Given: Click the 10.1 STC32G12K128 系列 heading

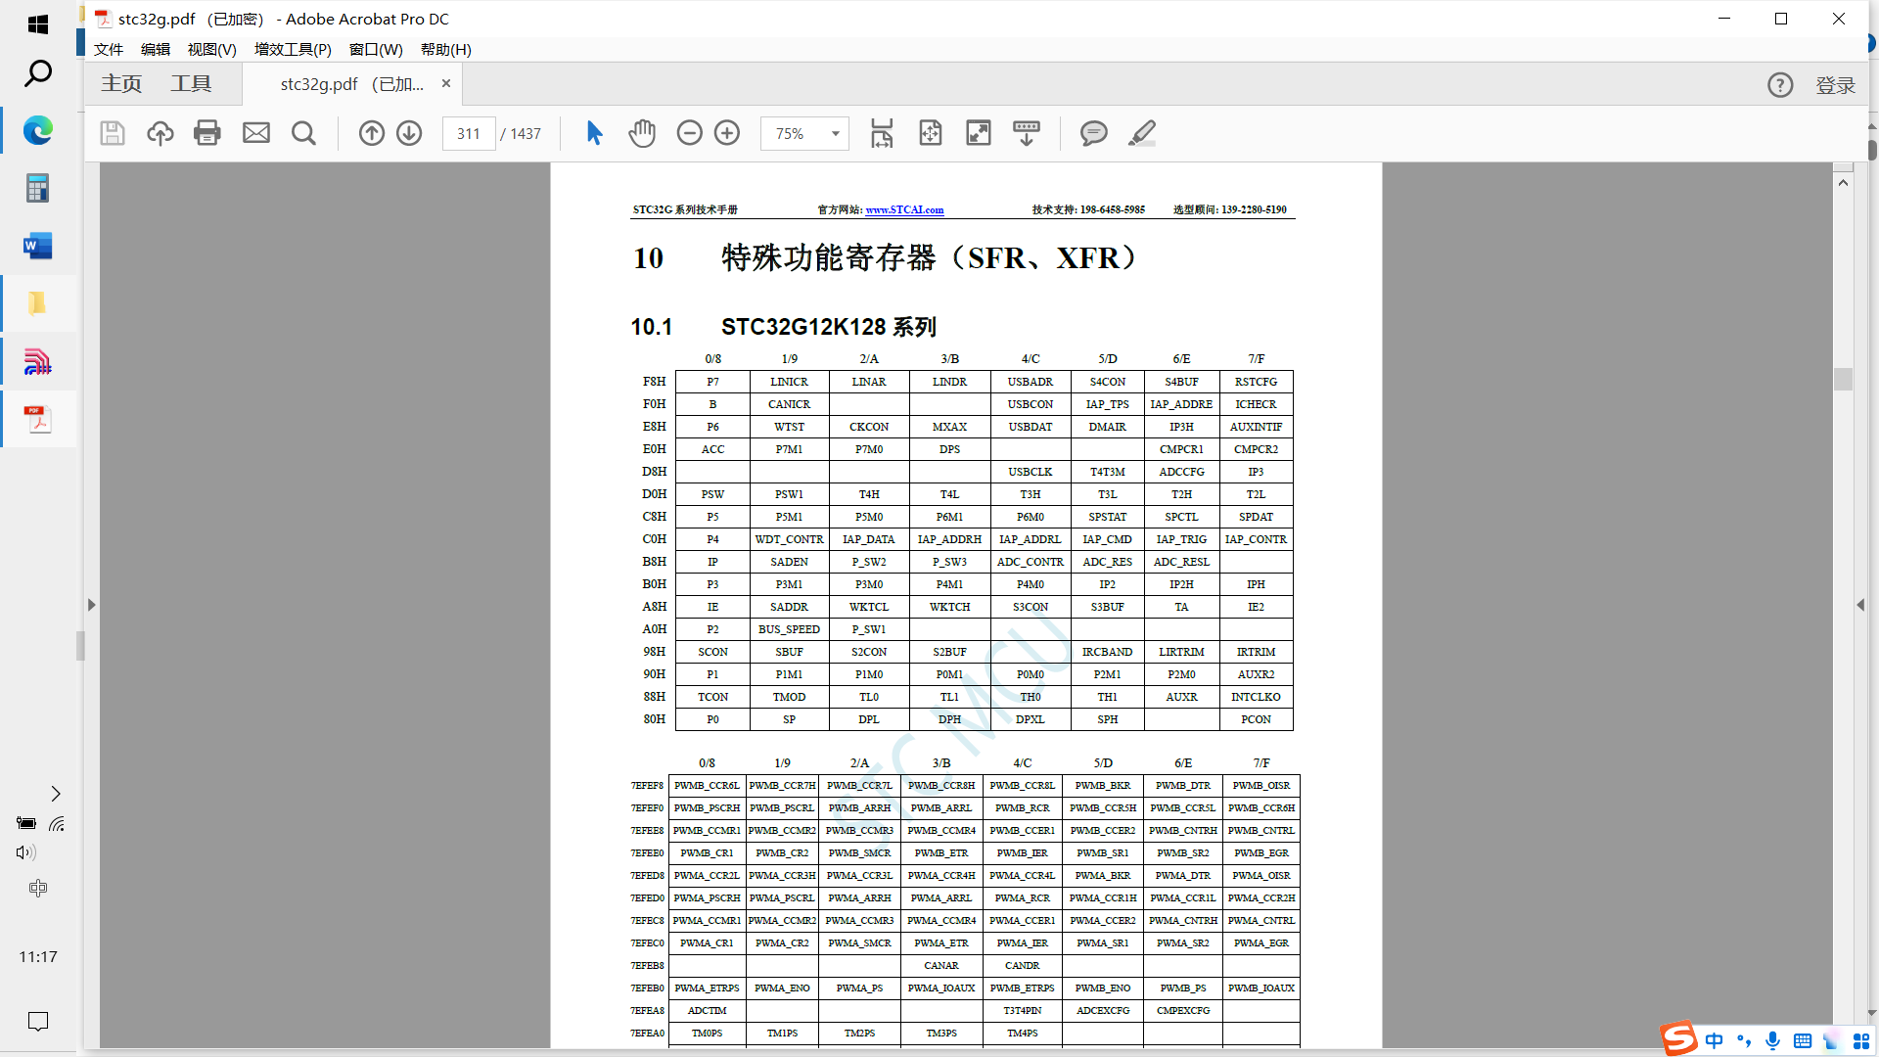Looking at the screenshot, I should 783,327.
